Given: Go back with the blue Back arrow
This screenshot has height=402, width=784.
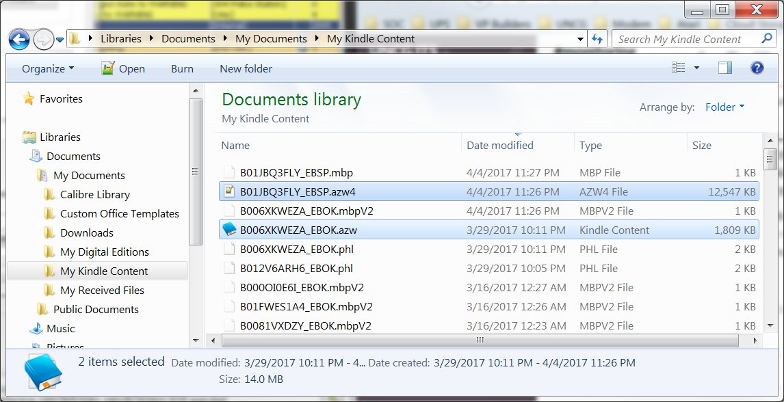Looking at the screenshot, I should pyautogui.click(x=19, y=40).
